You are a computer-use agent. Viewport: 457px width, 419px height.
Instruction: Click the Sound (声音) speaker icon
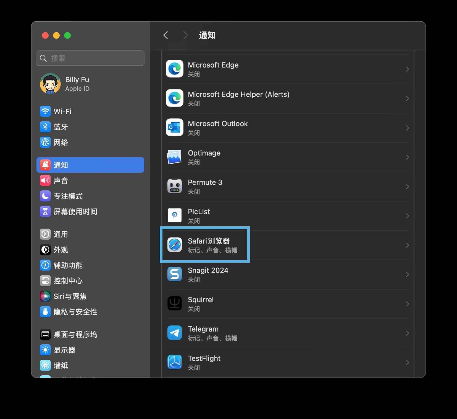(45, 181)
